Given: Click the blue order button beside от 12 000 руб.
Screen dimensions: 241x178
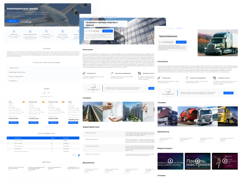Looking at the screenshot, I should pyautogui.click(x=108, y=31).
